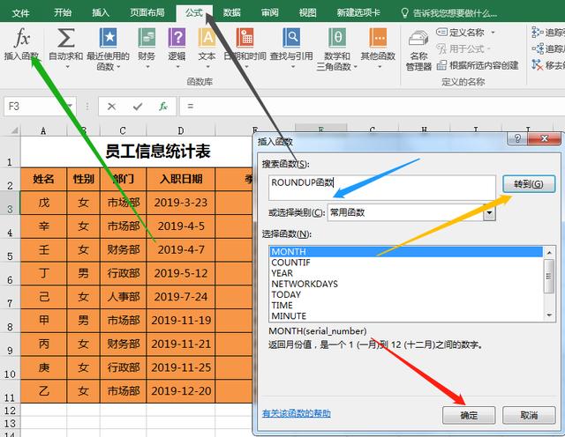Switch to the Data (数据) tab
This screenshot has width=565, height=437.
[x=231, y=12]
